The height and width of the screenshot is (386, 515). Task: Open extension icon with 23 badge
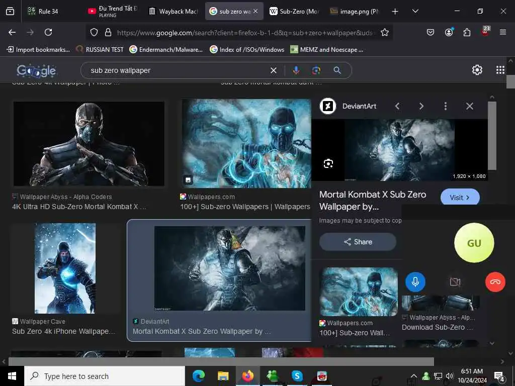click(485, 32)
